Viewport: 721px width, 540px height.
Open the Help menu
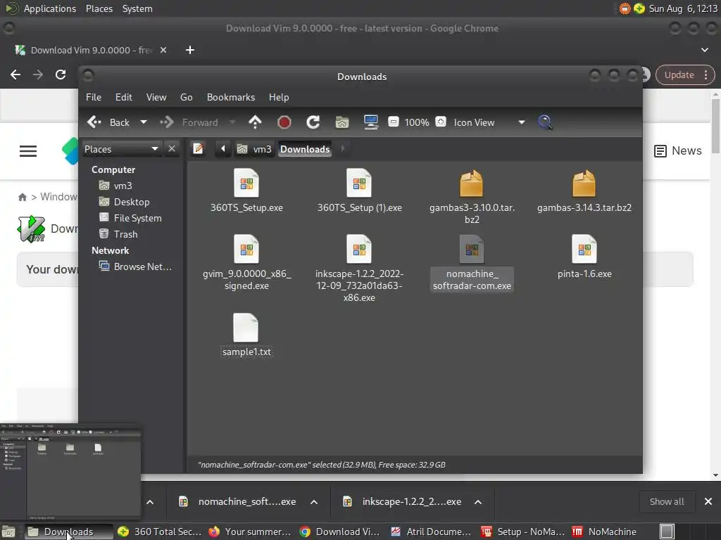coord(279,97)
